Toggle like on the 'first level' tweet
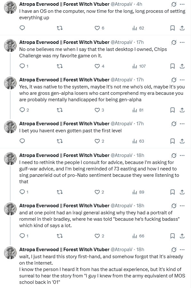Screen dimensions: 191x288 [99, 141]
